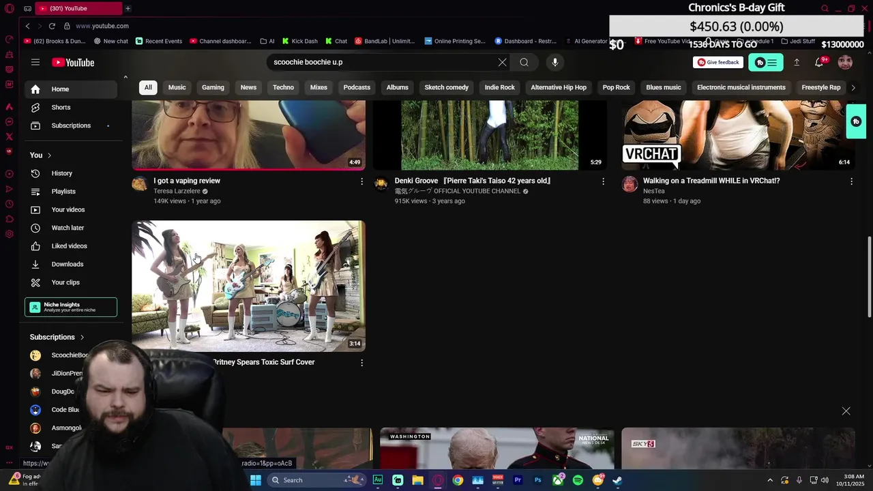The image size is (873, 491).
Task: Open Adobe Audition from the taskbar
Action: 377,480
